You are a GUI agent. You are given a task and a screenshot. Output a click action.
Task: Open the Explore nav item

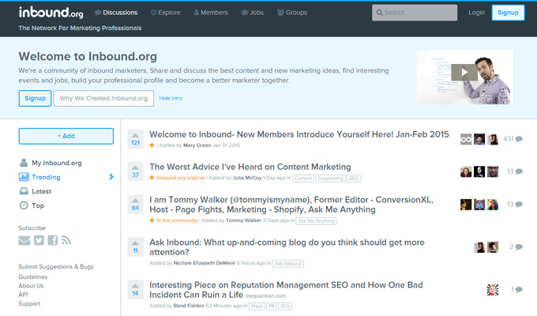[165, 13]
